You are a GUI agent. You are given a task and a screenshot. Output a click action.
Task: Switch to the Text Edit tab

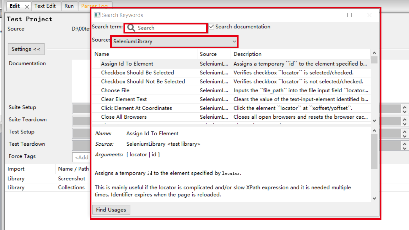point(45,6)
